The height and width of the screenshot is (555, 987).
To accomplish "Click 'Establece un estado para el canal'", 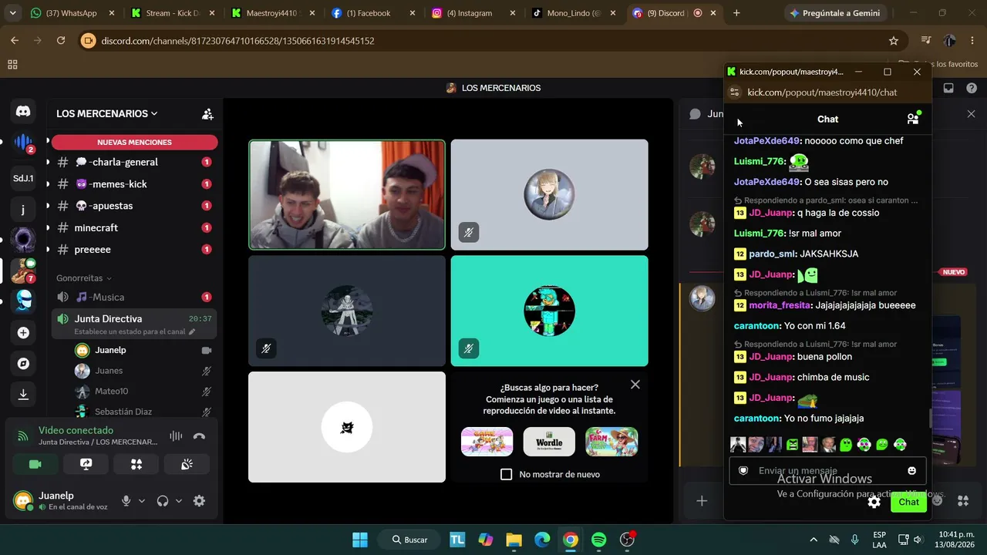I will coord(134,331).
